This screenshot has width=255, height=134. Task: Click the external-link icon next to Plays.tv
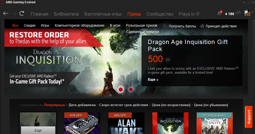(198, 14)
